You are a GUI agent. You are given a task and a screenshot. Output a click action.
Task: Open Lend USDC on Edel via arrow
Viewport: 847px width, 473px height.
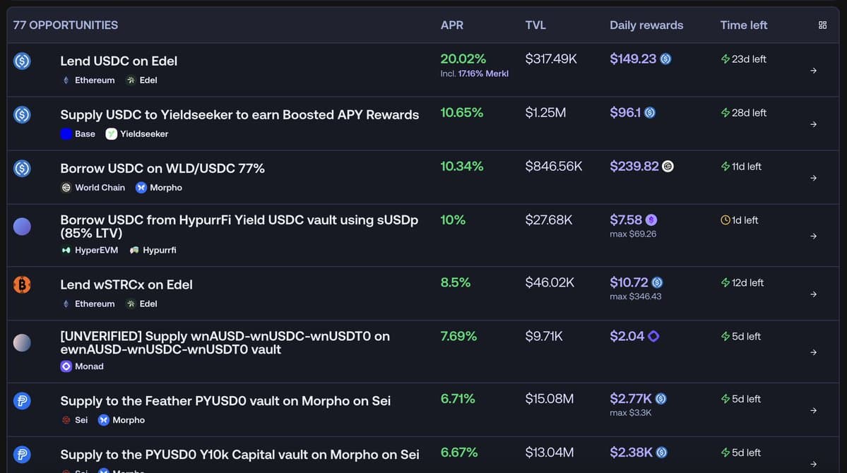[814, 71]
